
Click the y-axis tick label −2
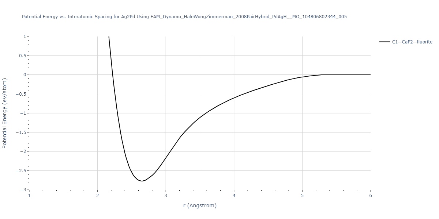tap(23, 151)
